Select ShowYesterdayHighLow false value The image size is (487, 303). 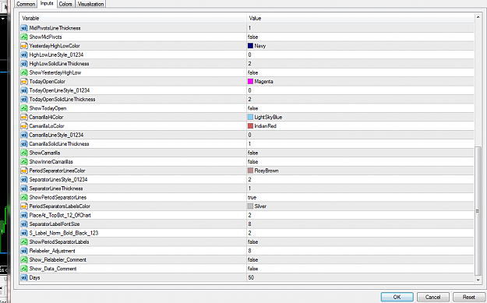point(252,72)
